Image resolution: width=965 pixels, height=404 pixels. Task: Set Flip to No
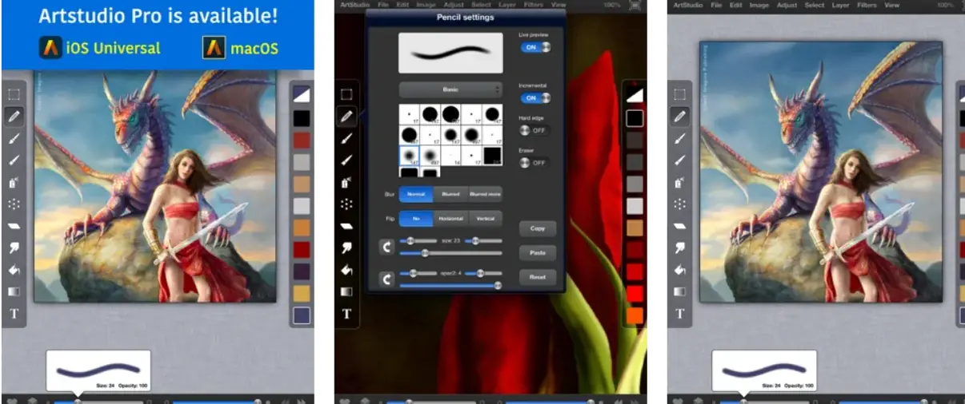[x=416, y=218]
